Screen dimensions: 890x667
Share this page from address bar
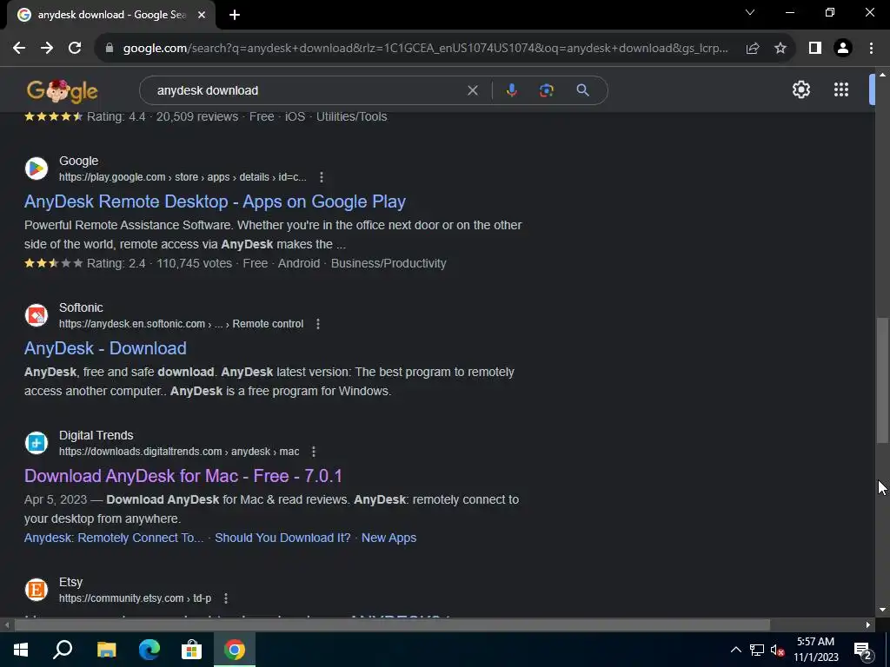click(753, 49)
